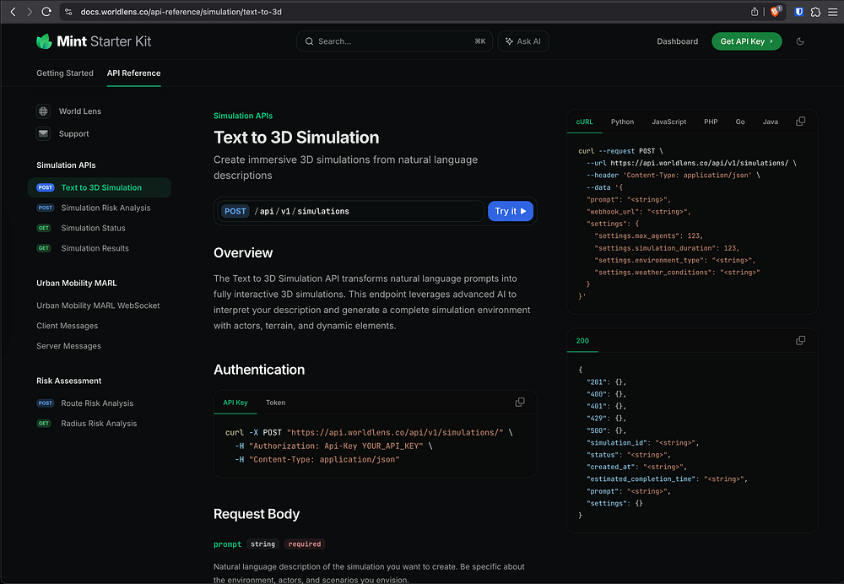This screenshot has height=584, width=844.
Task: Click the World Lens globe icon
Action: pyautogui.click(x=44, y=111)
